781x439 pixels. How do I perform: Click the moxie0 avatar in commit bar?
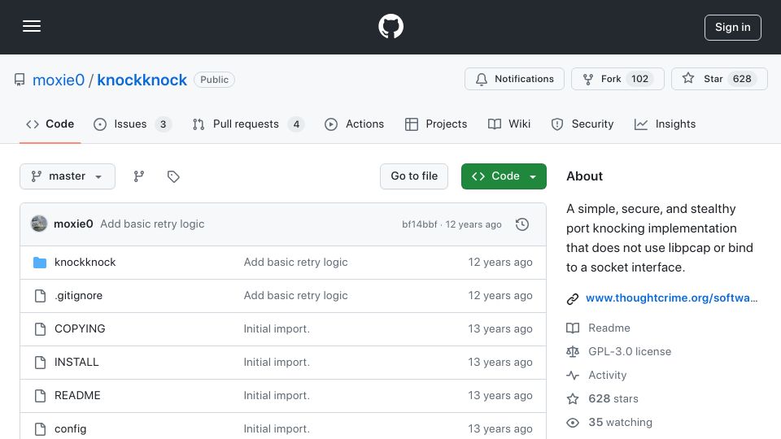pyautogui.click(x=39, y=224)
